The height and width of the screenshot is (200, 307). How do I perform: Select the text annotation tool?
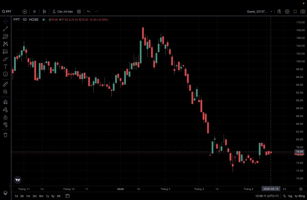(5, 66)
